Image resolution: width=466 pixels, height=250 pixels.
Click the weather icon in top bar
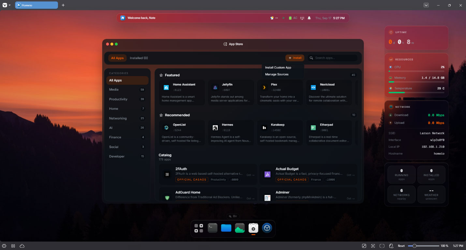point(272,18)
